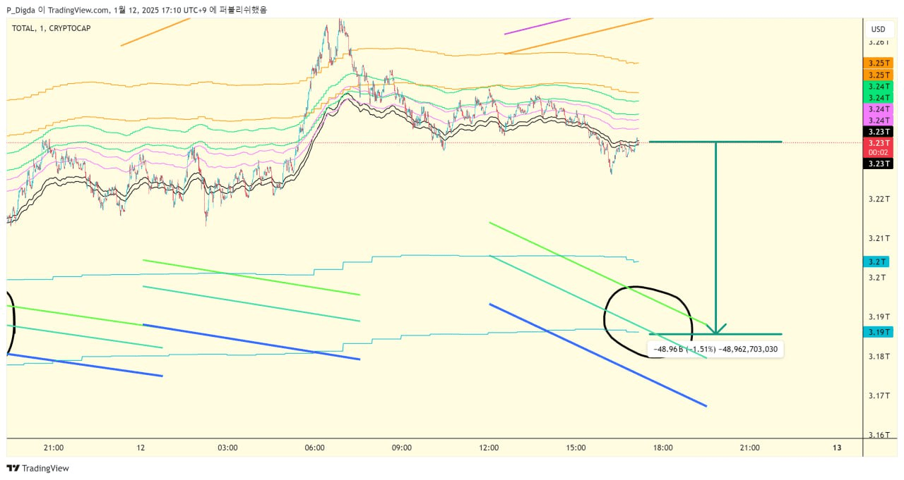
Task: Click the 06:00 time axis label
Action: (314, 448)
